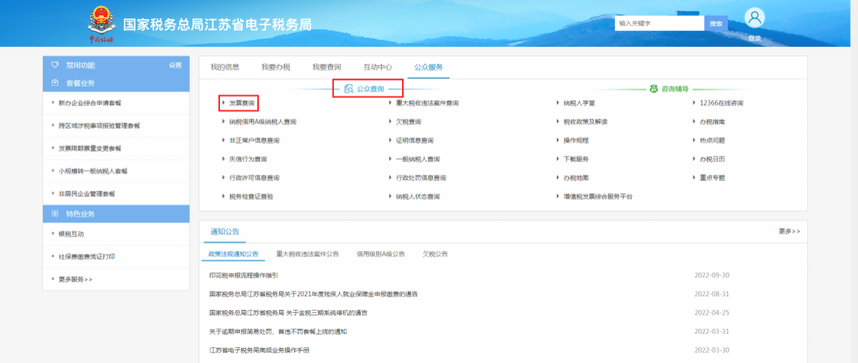The width and height of the screenshot is (858, 363).
Task: Open the notice 印花税申报流程操作指引
Action: 244,276
